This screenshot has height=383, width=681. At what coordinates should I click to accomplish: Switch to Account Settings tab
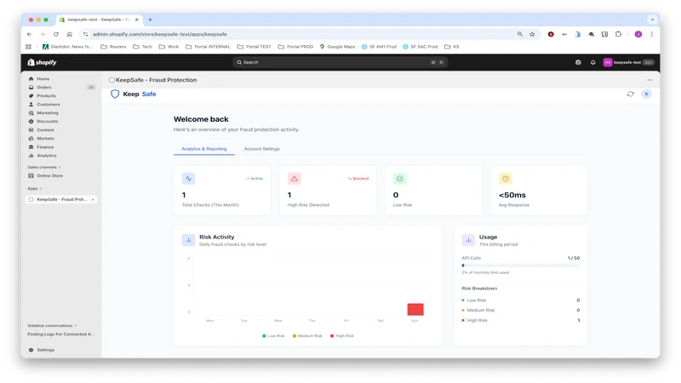[x=261, y=149]
